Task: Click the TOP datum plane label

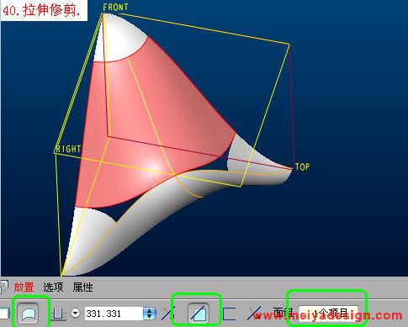Action: 302,167
